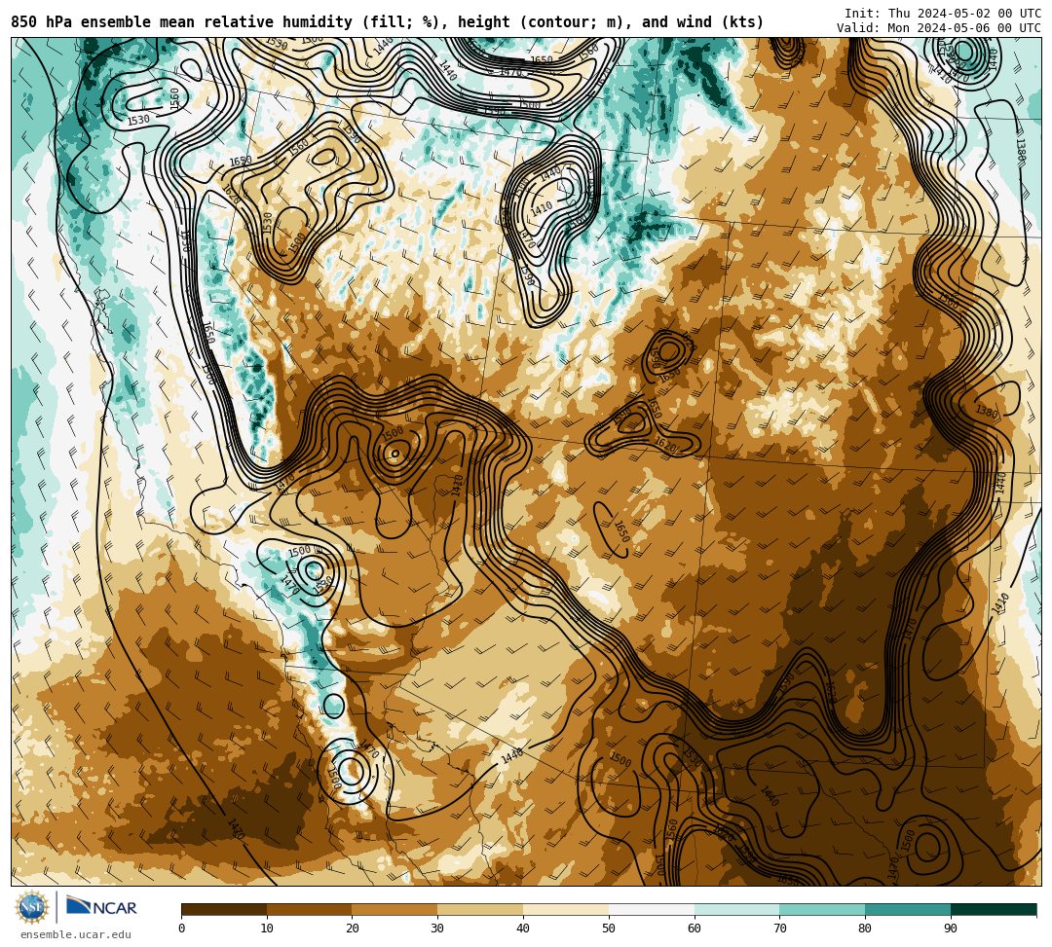
Task: Click colorbar tick label '30'
Action: pos(438,929)
